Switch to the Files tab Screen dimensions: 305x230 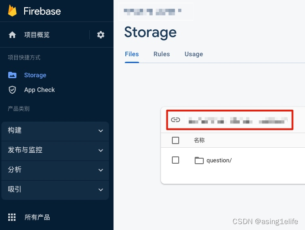(x=132, y=54)
